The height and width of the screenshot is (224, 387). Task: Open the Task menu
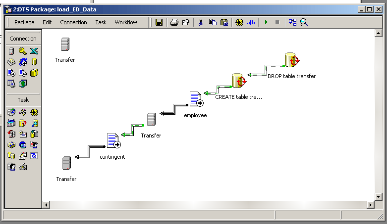[101, 22]
